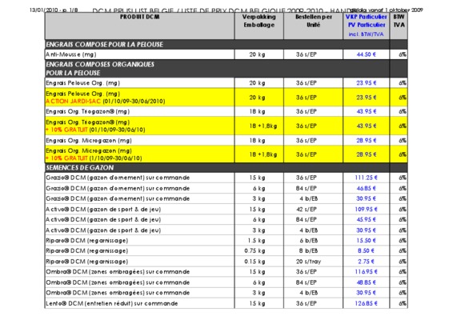453x320 pixels.
Task: Click the PRODUIT DCM column header
Action: point(139,26)
